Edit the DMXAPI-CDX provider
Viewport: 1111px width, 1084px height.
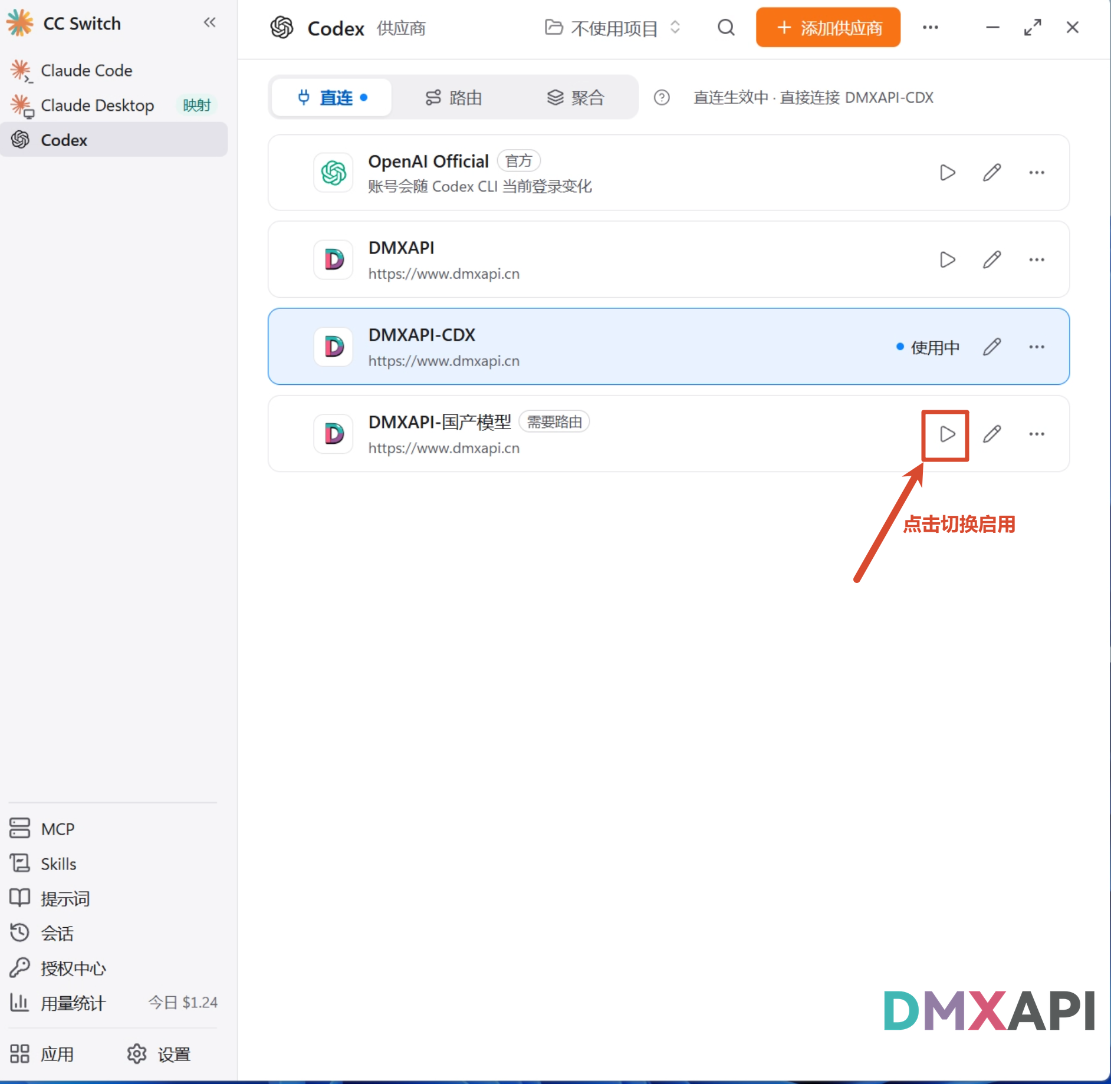[x=992, y=347]
